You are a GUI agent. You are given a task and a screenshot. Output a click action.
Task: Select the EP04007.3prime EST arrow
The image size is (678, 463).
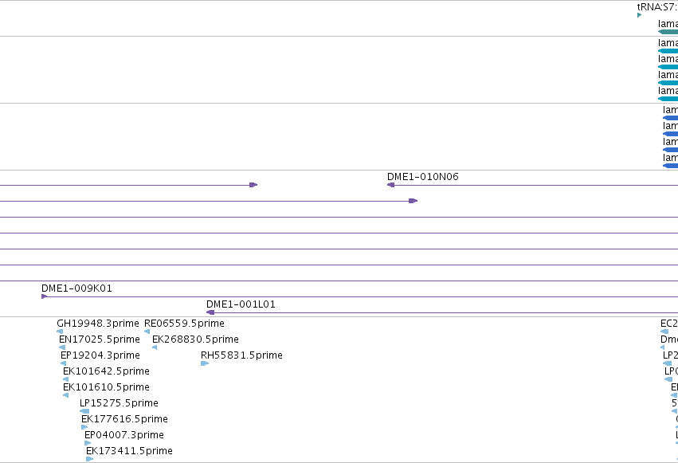pyautogui.click(x=88, y=443)
